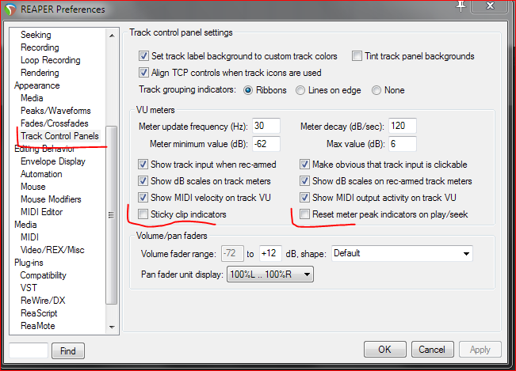516x371 pixels.
Task: Select the top-level Media category
Action: pyautogui.click(x=25, y=225)
